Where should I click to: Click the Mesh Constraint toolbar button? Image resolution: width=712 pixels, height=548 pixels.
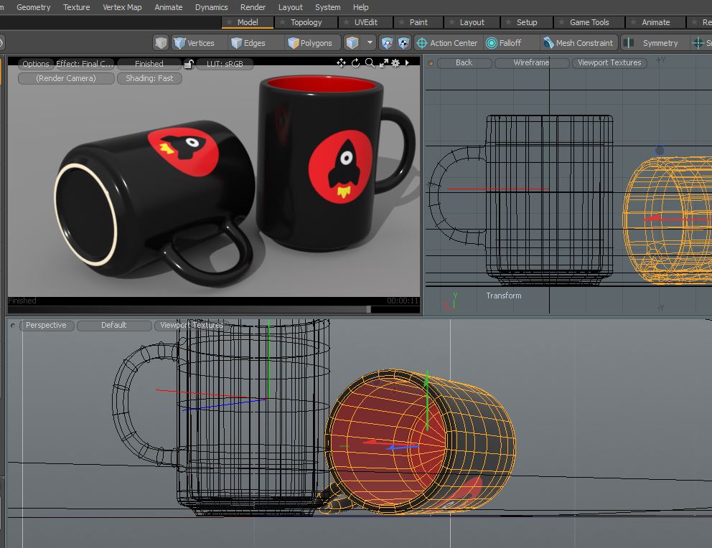click(578, 43)
